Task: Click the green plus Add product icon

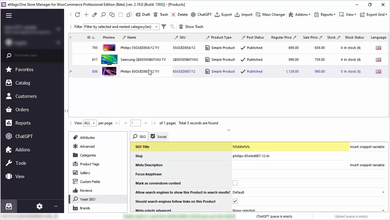Action: (86, 15)
